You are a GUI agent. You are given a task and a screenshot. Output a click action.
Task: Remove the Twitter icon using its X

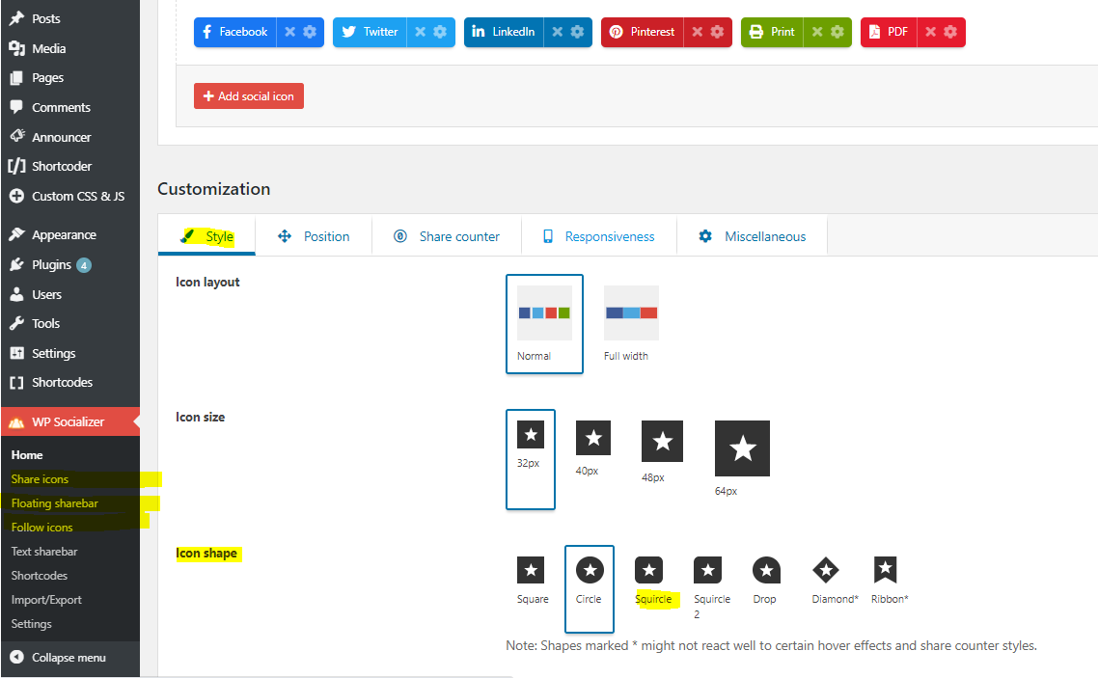click(421, 32)
